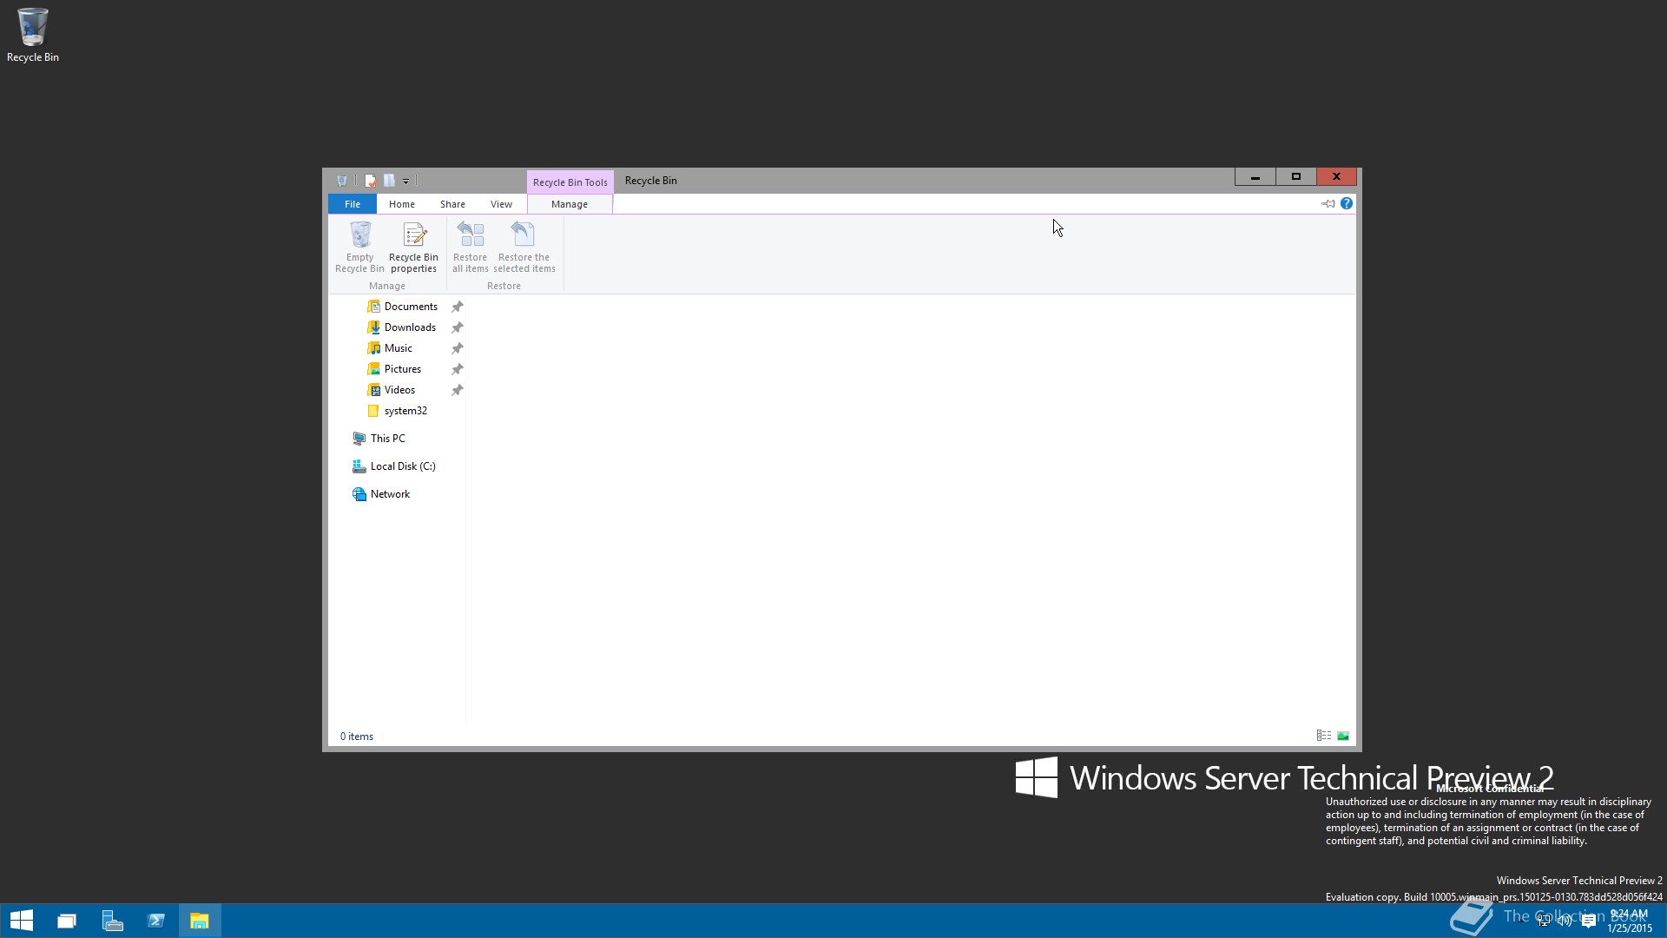
Task: Close the Recycle Bin window
Action: pyautogui.click(x=1336, y=177)
